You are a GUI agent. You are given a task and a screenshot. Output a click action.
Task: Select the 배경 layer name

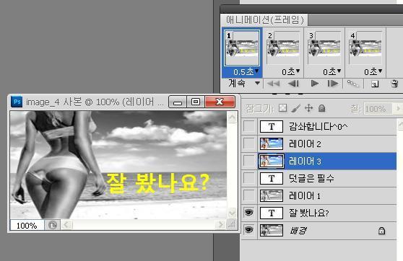(298, 231)
